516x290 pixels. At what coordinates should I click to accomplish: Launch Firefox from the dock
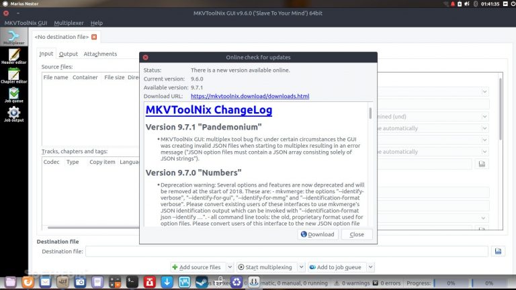(x=28, y=282)
